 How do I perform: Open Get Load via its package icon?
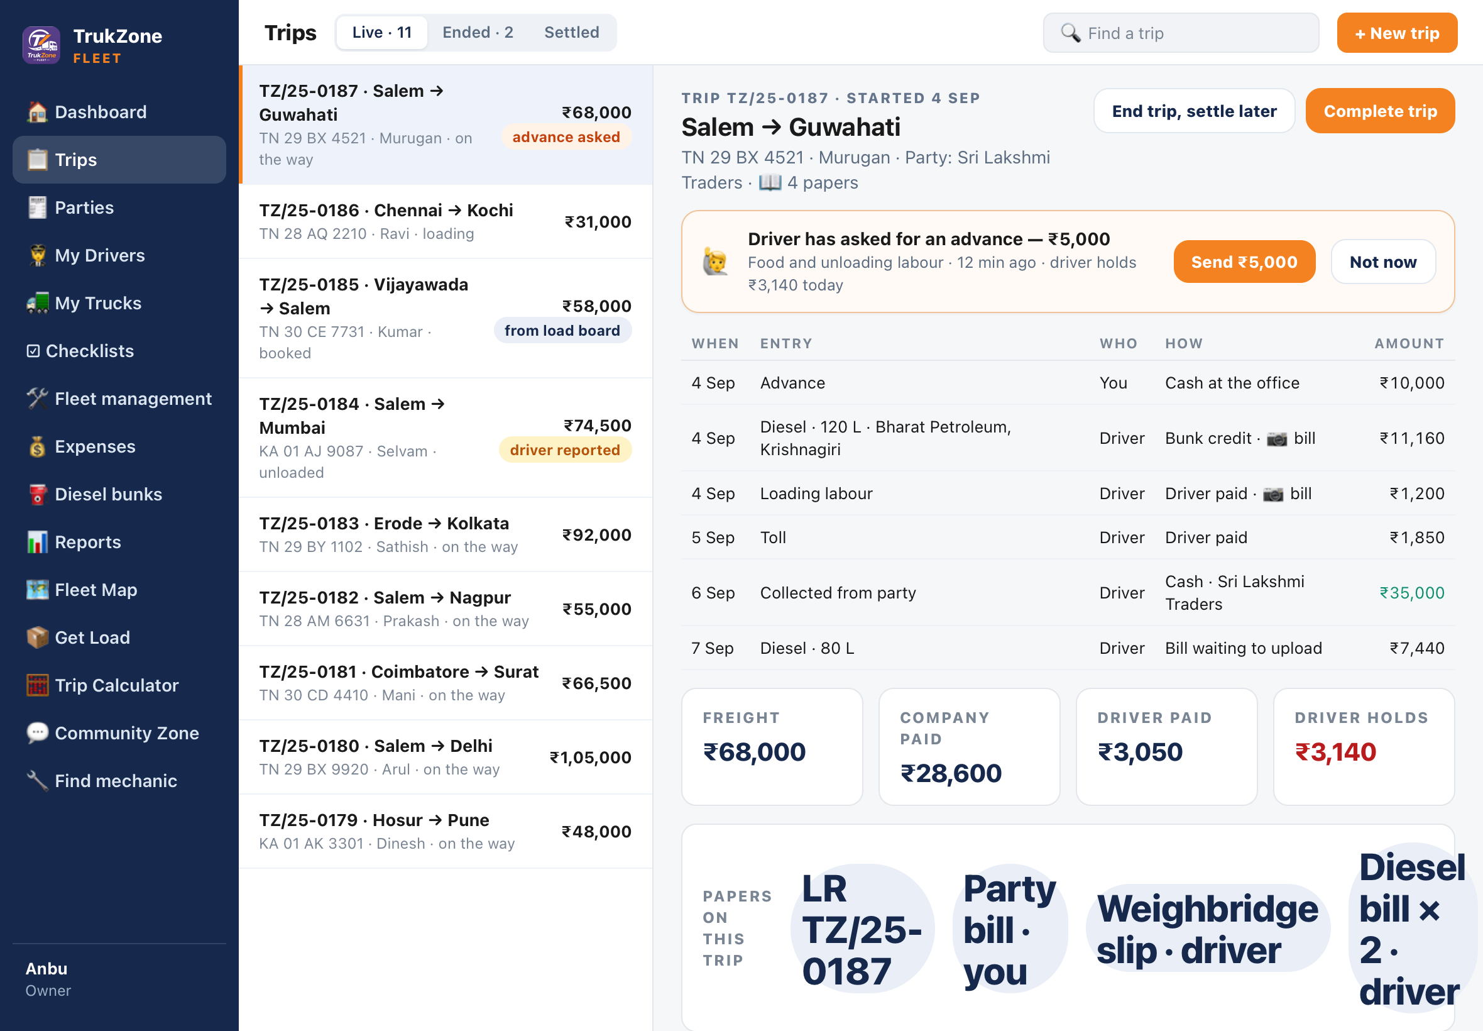pyautogui.click(x=38, y=637)
